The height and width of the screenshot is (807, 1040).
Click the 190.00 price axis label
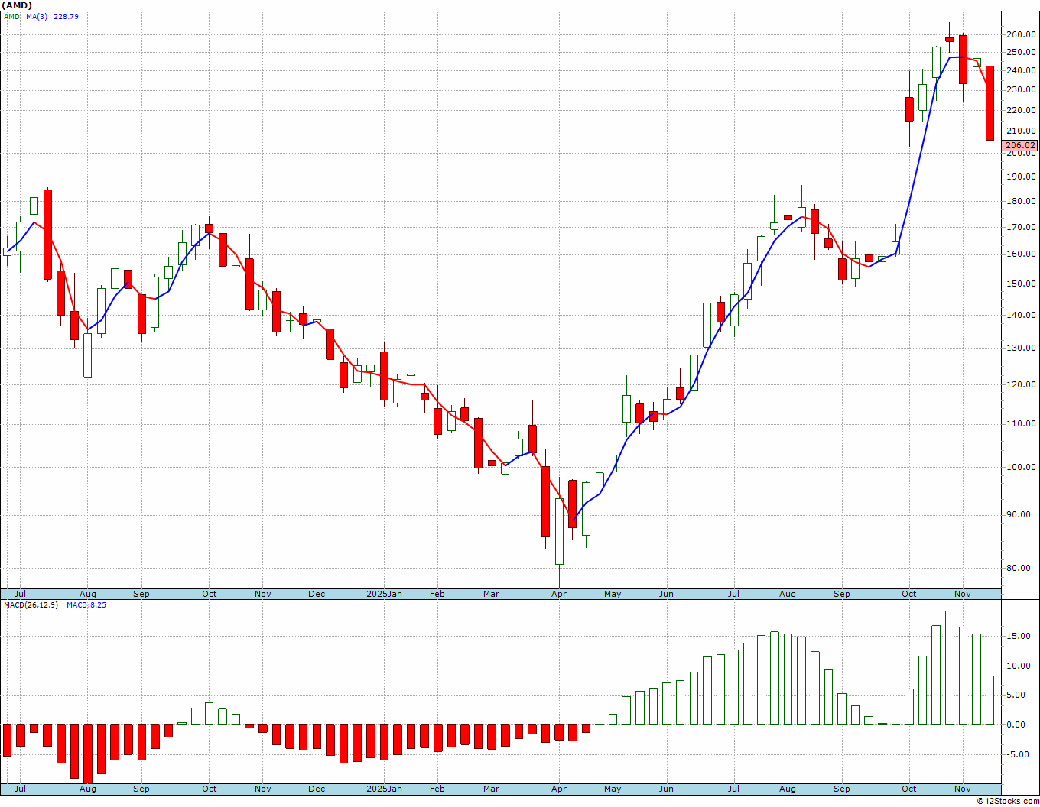tap(1021, 177)
